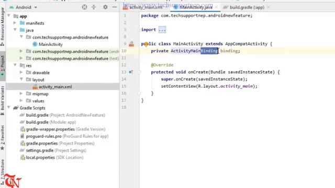The height and width of the screenshot is (188, 335).
Task: Click super.onCreate call on line 14
Action: (x=204, y=79)
